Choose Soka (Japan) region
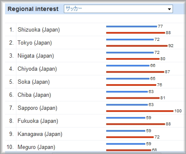The width and height of the screenshot is (186, 154). [x=34, y=82]
